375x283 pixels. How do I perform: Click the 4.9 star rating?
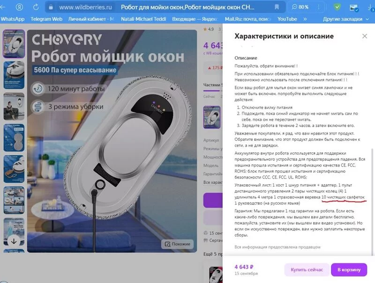pyautogui.click(x=209, y=29)
